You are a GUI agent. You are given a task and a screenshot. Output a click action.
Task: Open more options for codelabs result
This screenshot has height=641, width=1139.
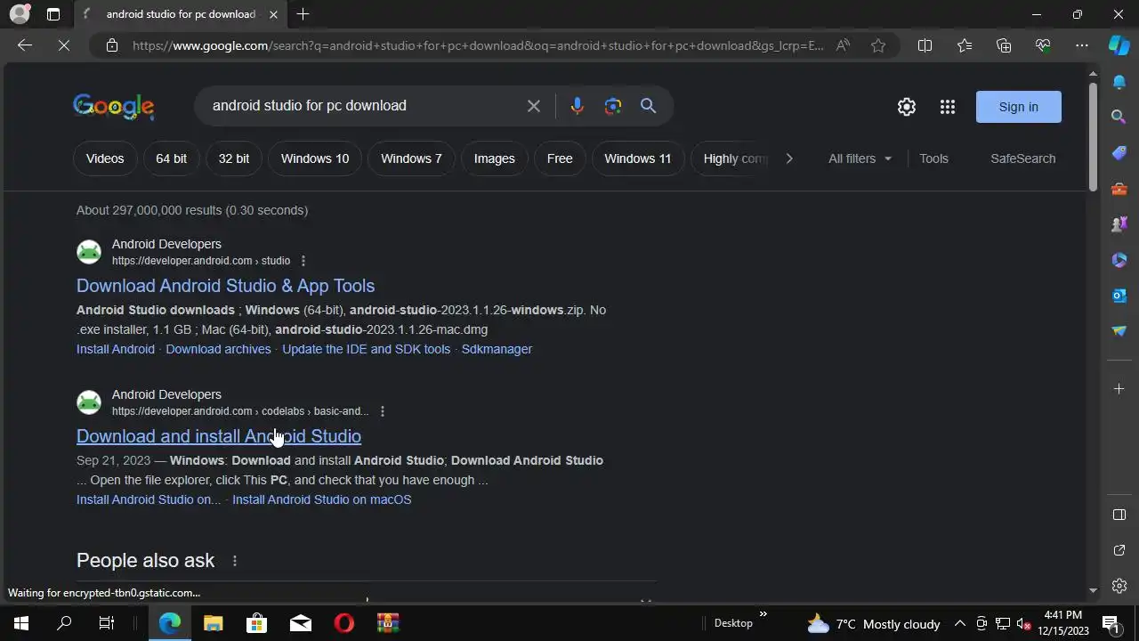click(x=383, y=411)
